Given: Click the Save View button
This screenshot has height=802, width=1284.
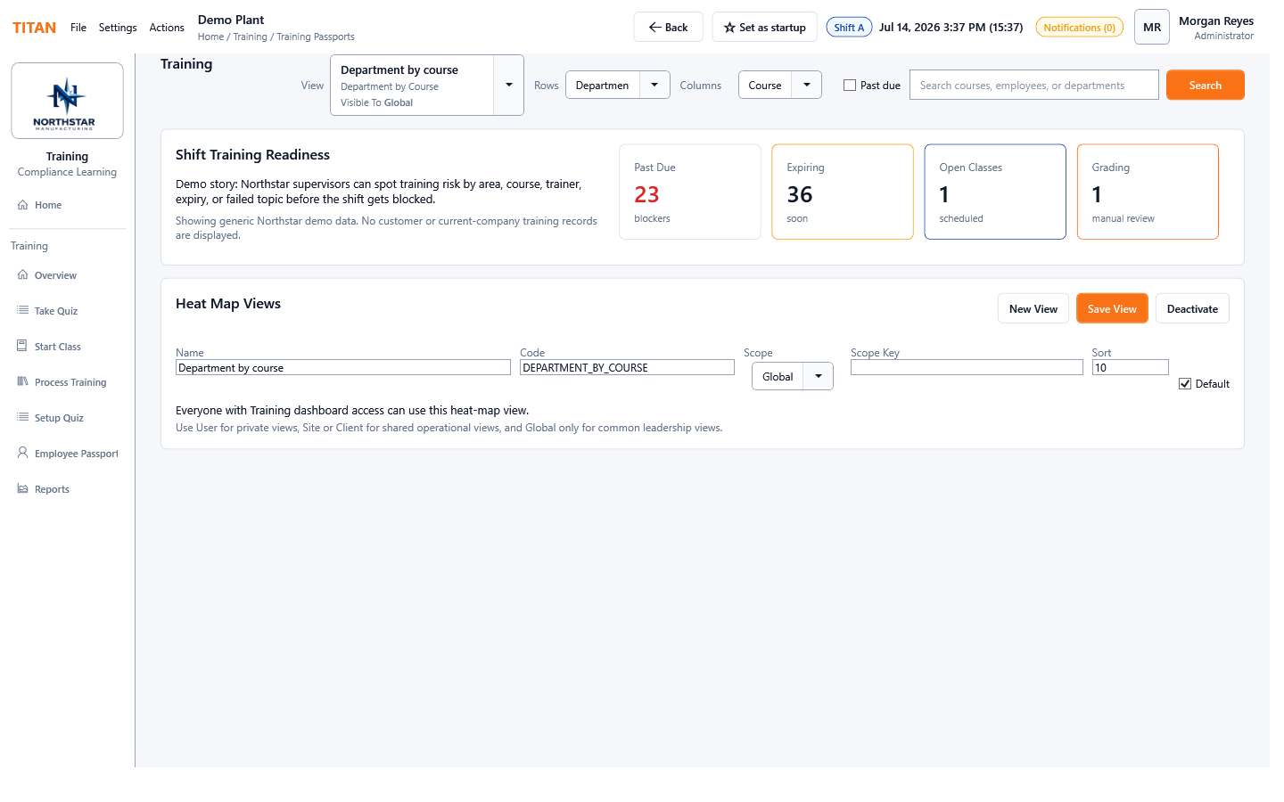Looking at the screenshot, I should pos(1112,308).
